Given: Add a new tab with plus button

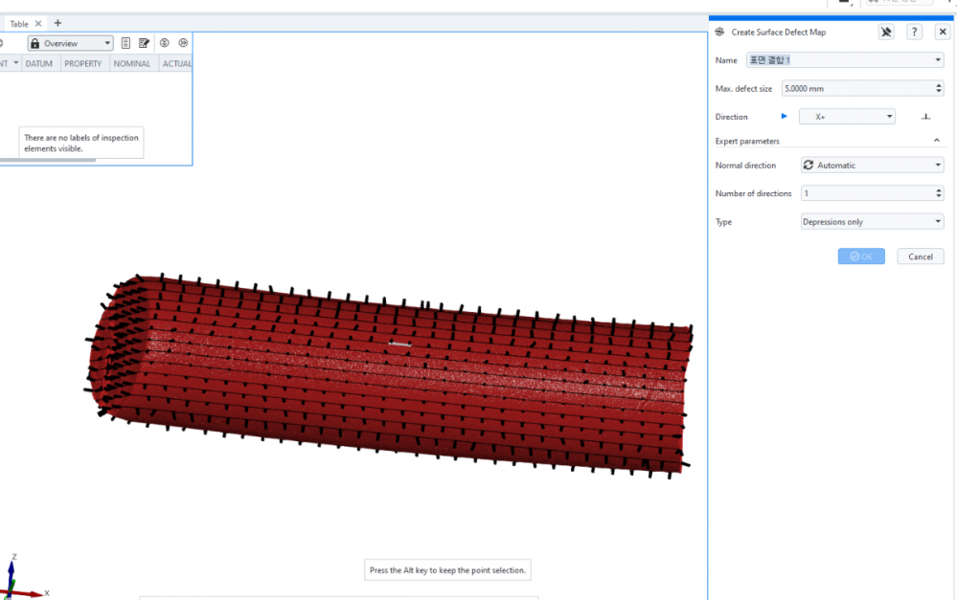Looking at the screenshot, I should coord(57,23).
